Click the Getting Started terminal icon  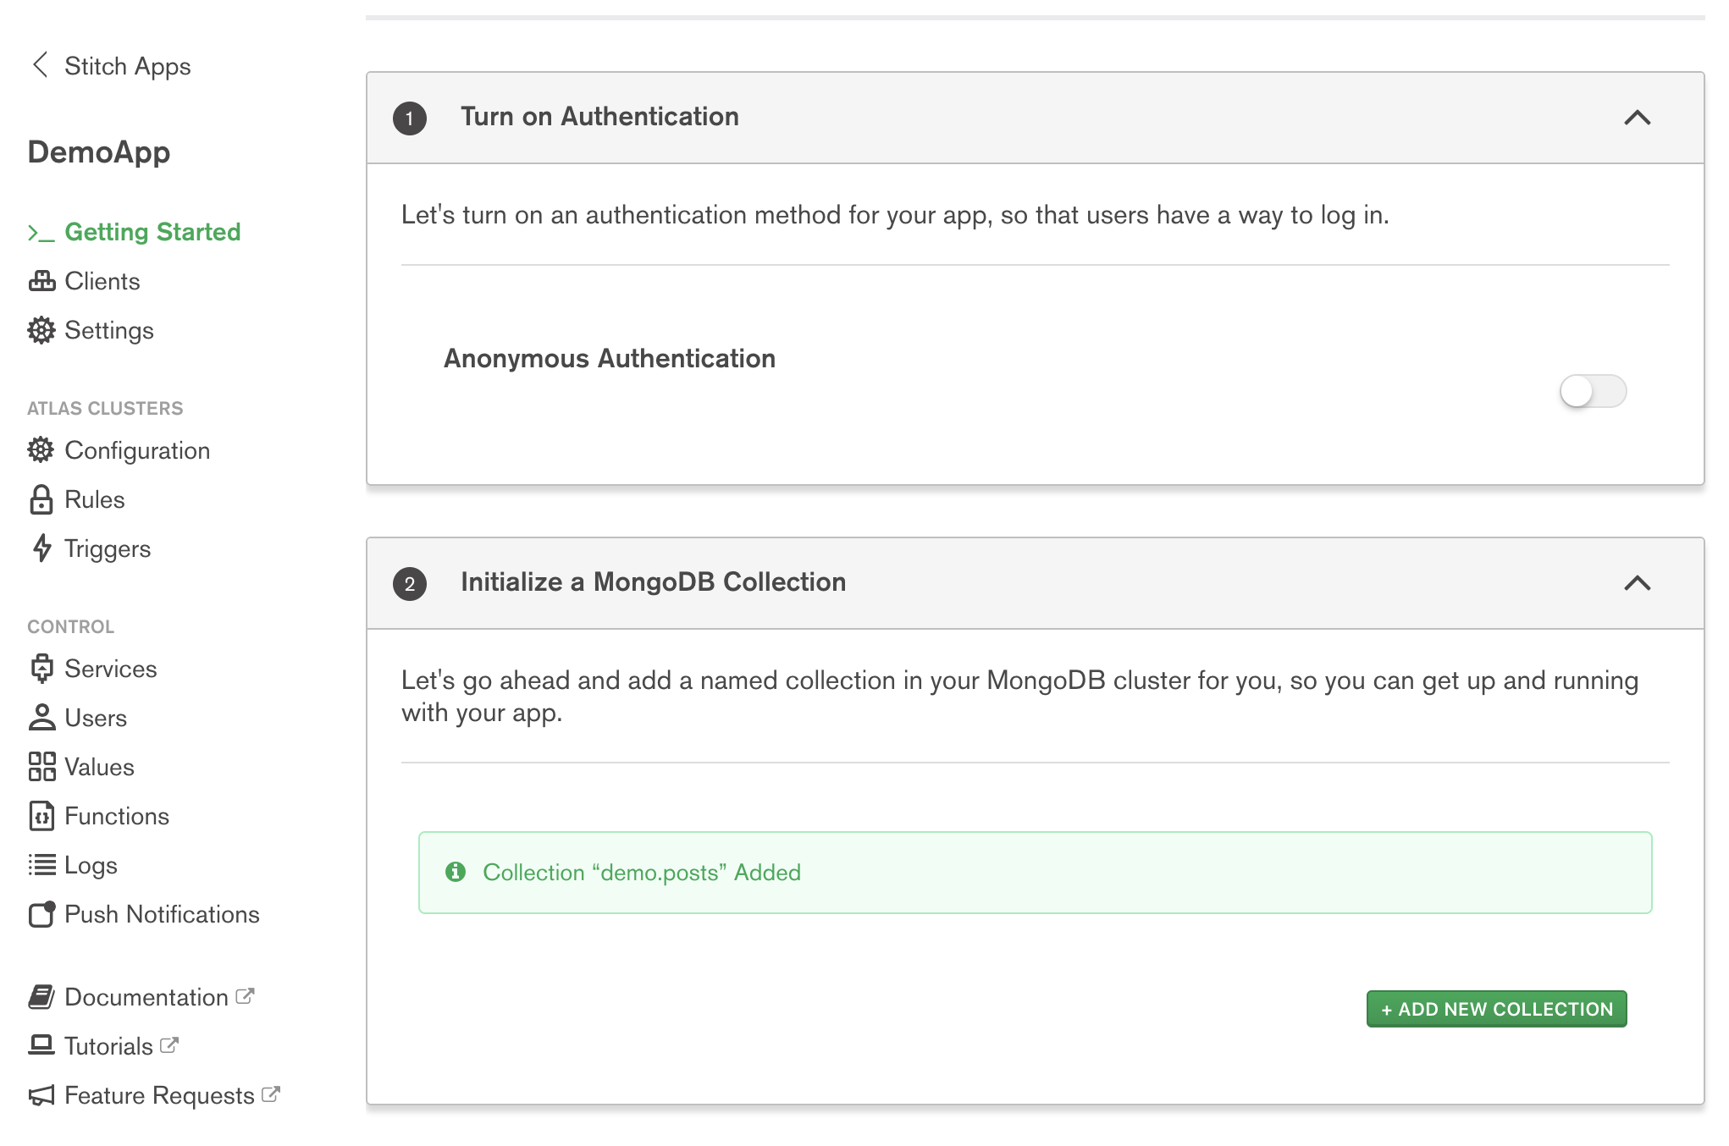pyautogui.click(x=41, y=233)
